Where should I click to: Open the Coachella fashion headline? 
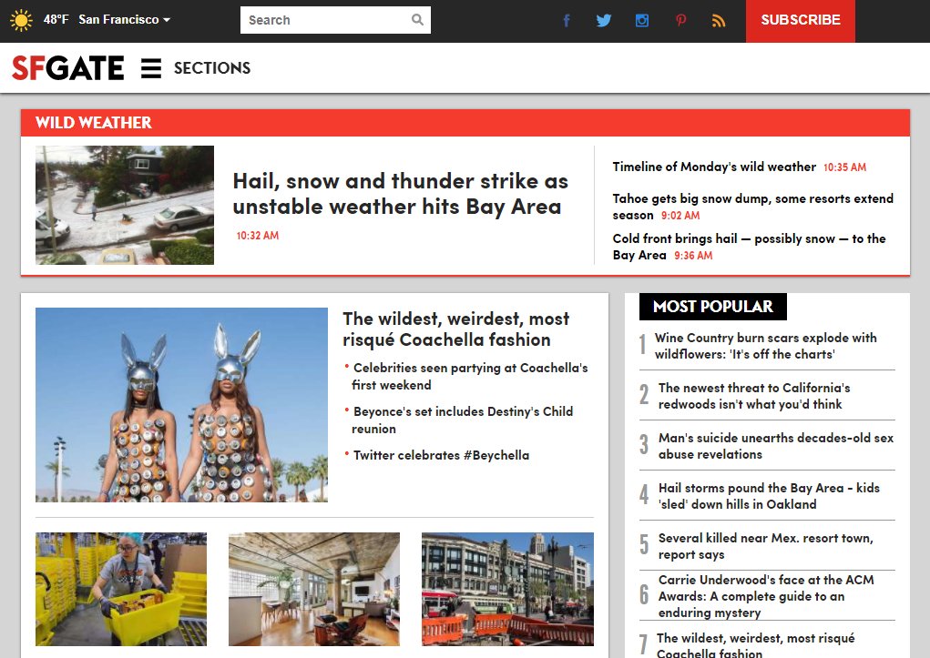click(x=455, y=329)
